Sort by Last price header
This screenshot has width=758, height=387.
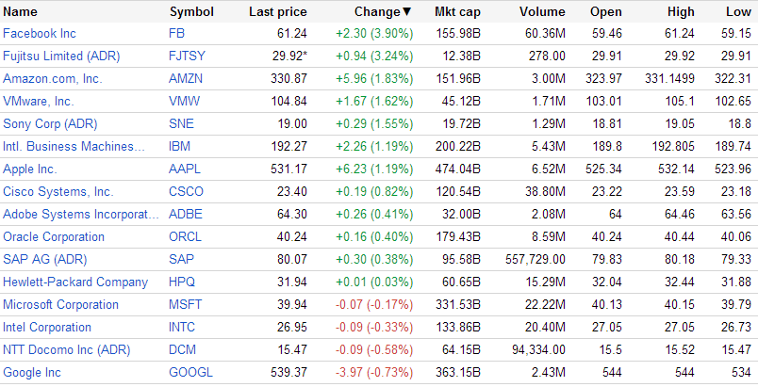point(277,12)
